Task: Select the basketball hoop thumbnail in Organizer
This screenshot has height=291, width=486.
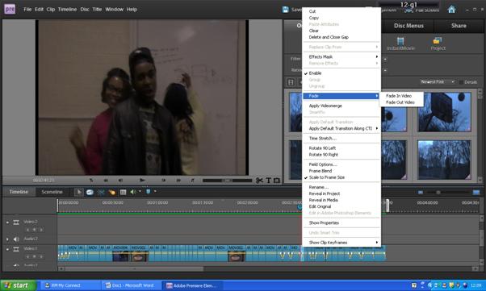Action: click(x=444, y=112)
